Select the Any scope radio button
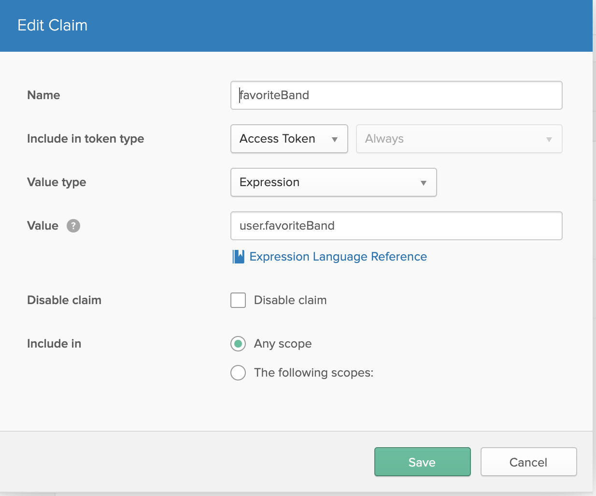The image size is (596, 496). 238,344
